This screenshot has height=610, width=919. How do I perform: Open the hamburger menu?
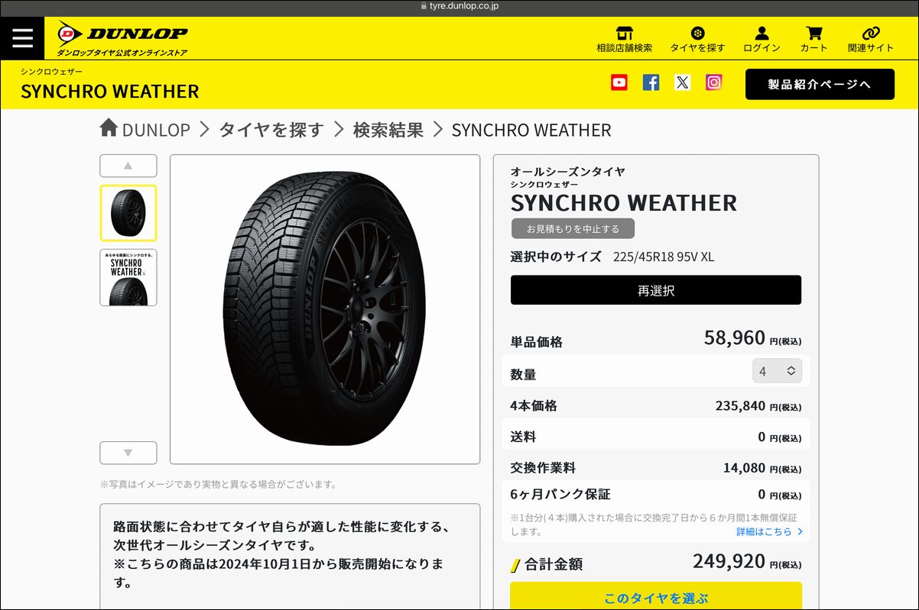click(x=22, y=37)
